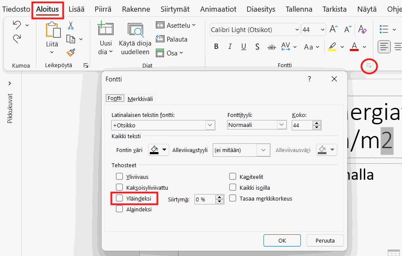Viewport: 402px width, 256px height.
Task: Align text left in ribbon
Action: 384,47
